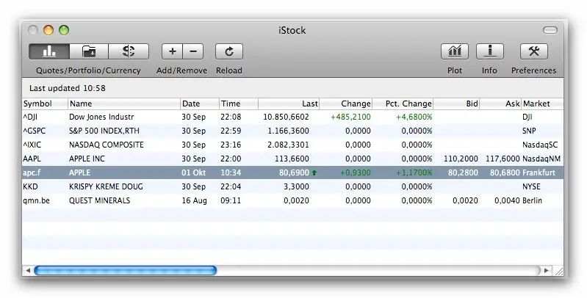Screen dimensions: 587x298
Task: Show Info for the selected stock
Action: pyautogui.click(x=490, y=51)
